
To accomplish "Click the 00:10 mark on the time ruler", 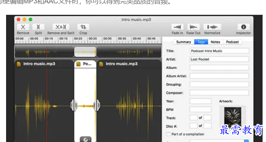I will 49,39.
